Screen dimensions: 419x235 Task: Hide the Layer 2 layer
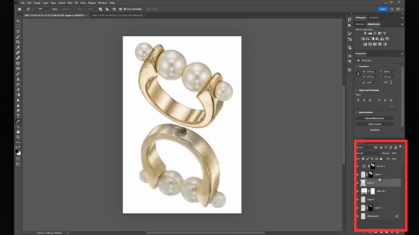coord(358,174)
